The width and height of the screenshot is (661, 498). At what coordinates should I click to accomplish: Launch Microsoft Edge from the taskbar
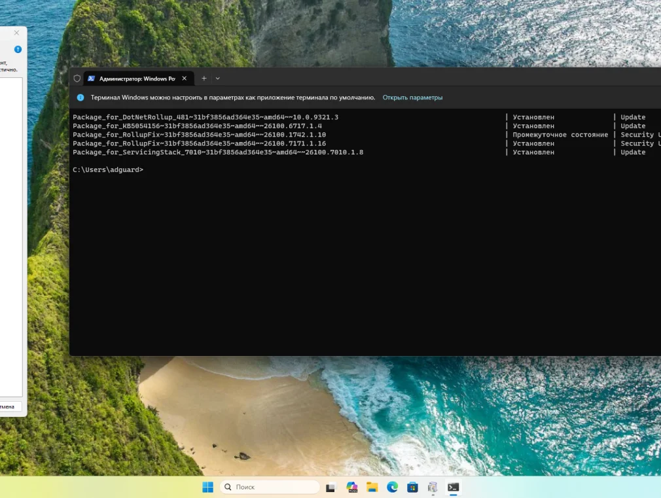coord(392,487)
